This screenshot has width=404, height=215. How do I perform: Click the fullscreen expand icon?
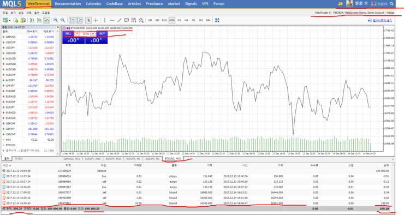[x=217, y=20]
